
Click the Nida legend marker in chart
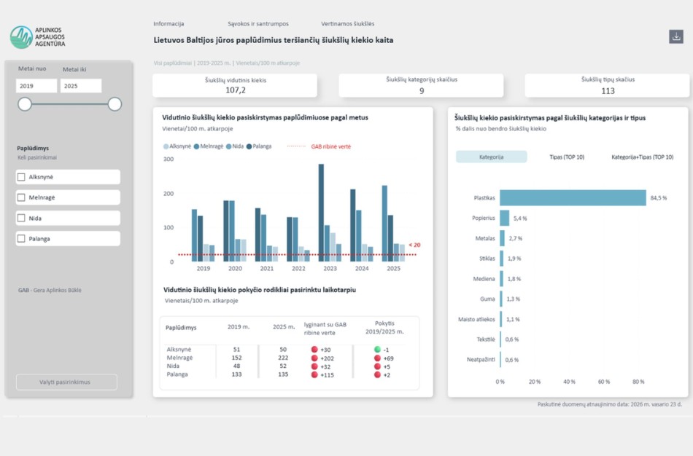click(x=229, y=146)
